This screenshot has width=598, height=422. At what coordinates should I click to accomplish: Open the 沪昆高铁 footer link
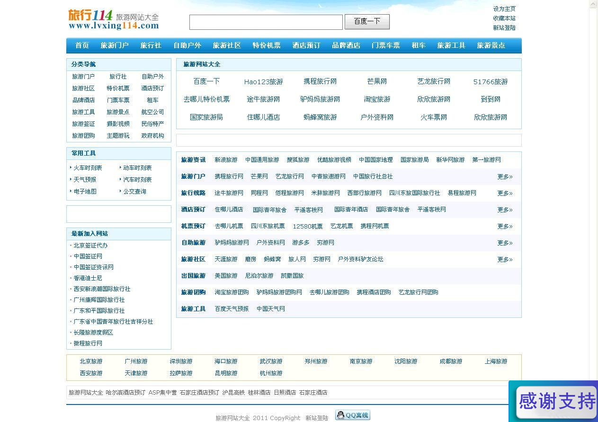pyautogui.click(x=233, y=393)
